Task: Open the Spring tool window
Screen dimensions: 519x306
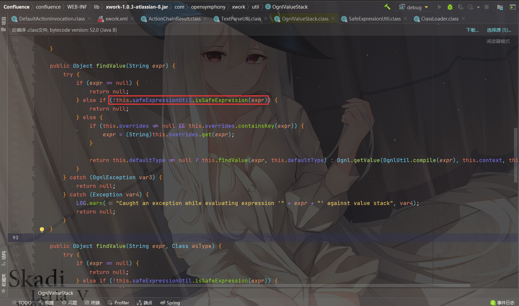Action: pyautogui.click(x=170, y=303)
